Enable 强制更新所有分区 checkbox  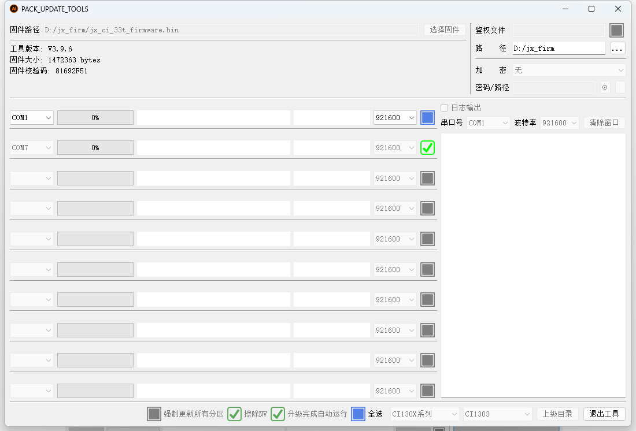(x=154, y=414)
